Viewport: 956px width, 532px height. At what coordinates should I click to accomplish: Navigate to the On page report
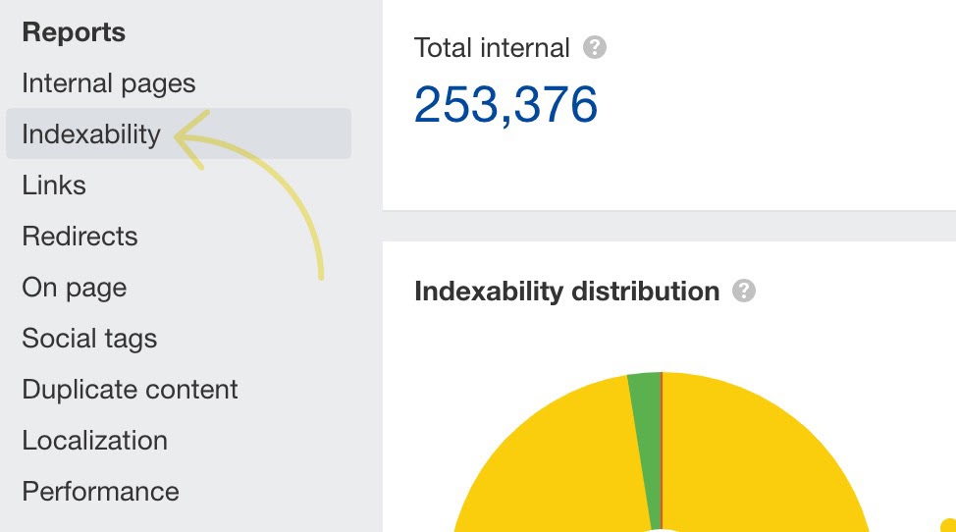[75, 288]
